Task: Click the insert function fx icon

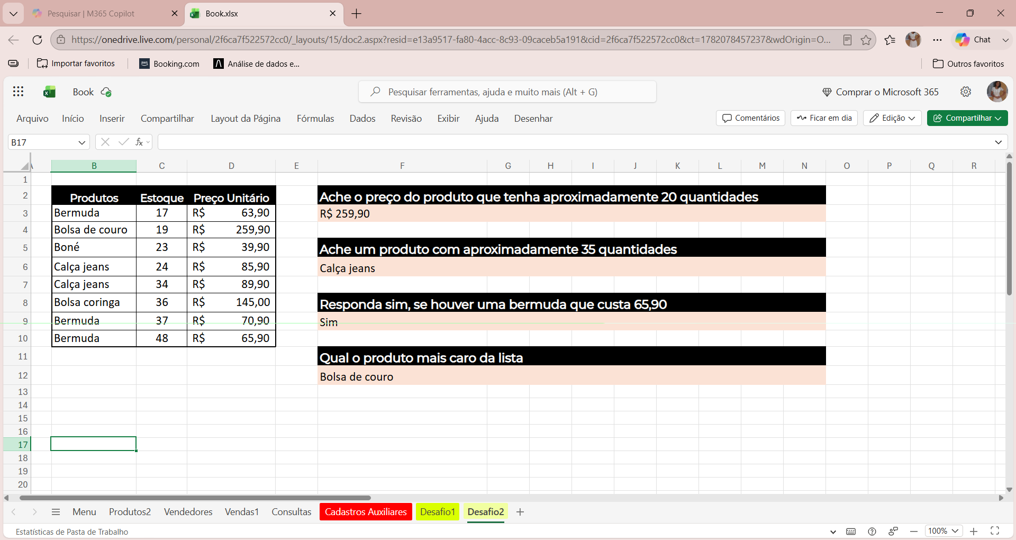Action: [139, 142]
